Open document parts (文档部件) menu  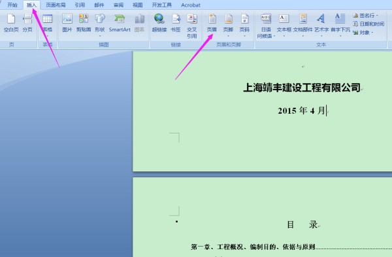[302, 25]
